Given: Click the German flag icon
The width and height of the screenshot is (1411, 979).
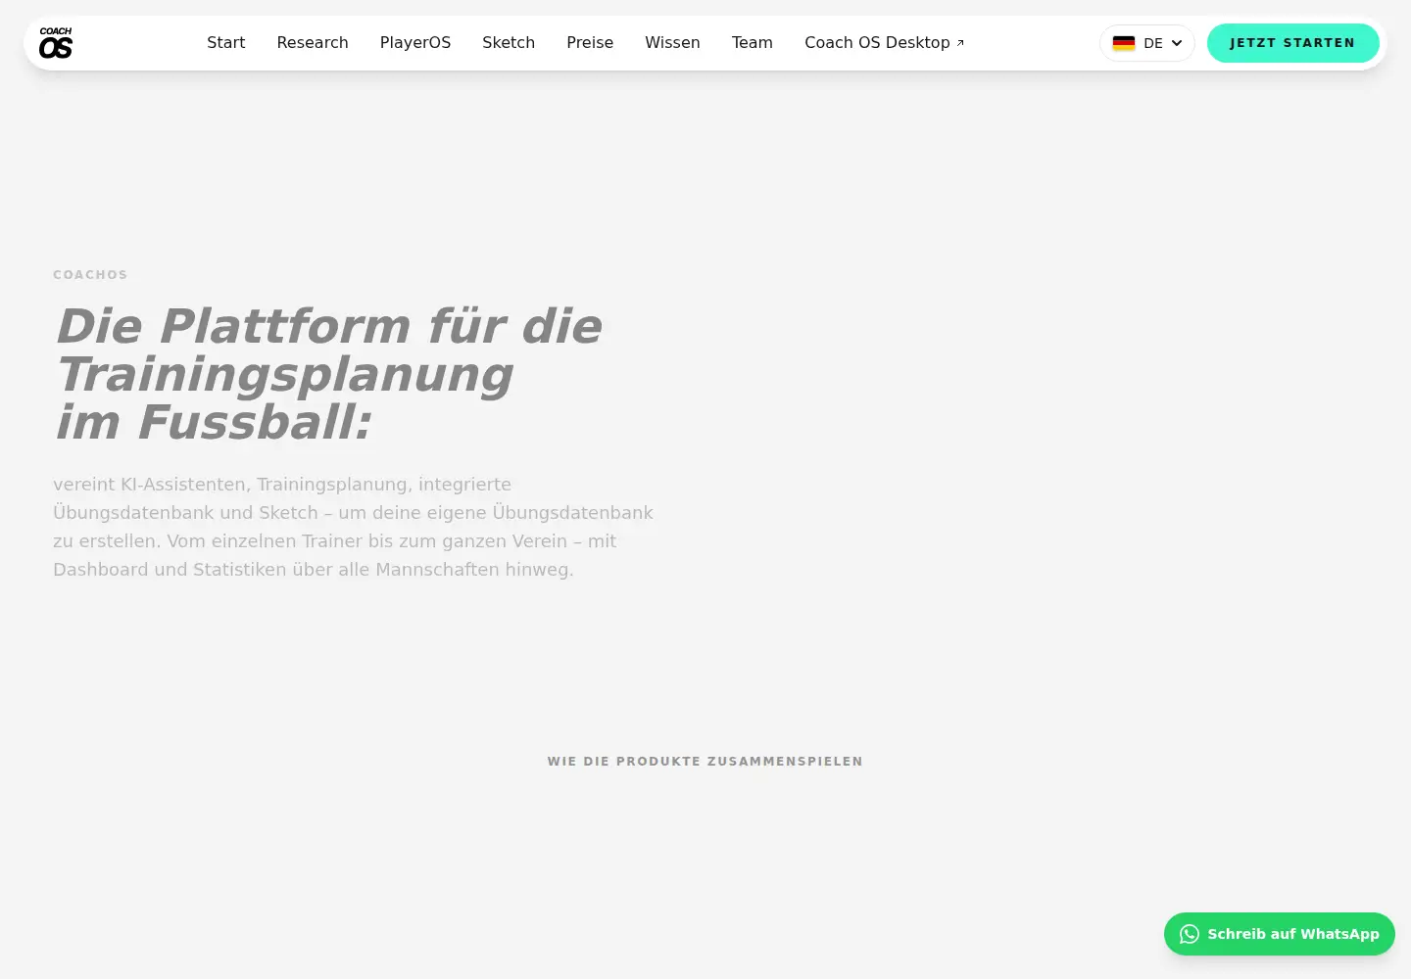Looking at the screenshot, I should [x=1124, y=43].
